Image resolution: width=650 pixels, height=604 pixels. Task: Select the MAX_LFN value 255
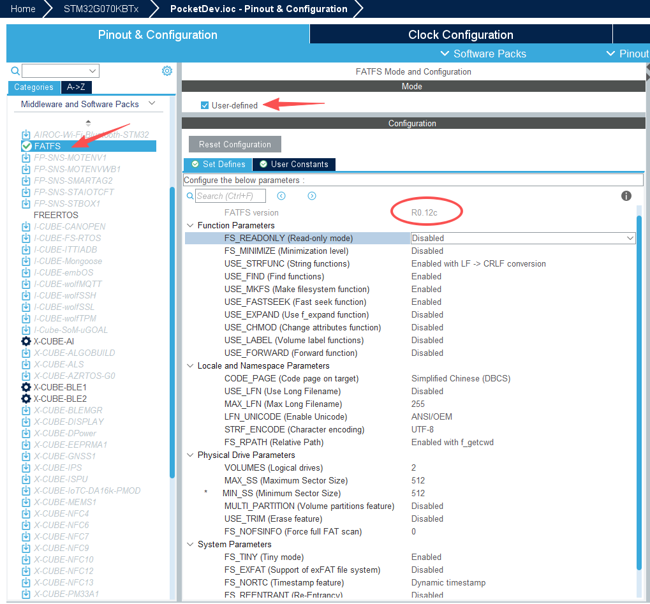point(418,404)
